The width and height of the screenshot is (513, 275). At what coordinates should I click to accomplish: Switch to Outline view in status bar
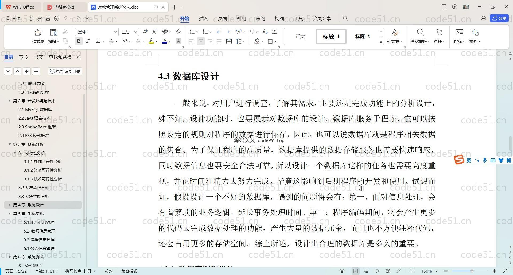point(366,271)
